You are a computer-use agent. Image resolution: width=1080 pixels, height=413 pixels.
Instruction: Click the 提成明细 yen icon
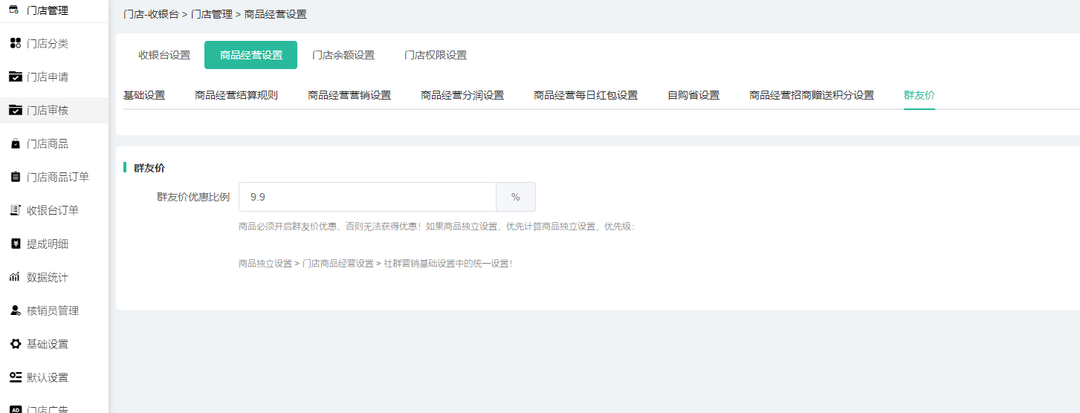(15, 244)
